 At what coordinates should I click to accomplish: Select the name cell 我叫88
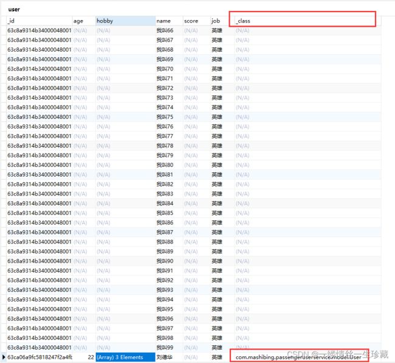click(x=169, y=242)
